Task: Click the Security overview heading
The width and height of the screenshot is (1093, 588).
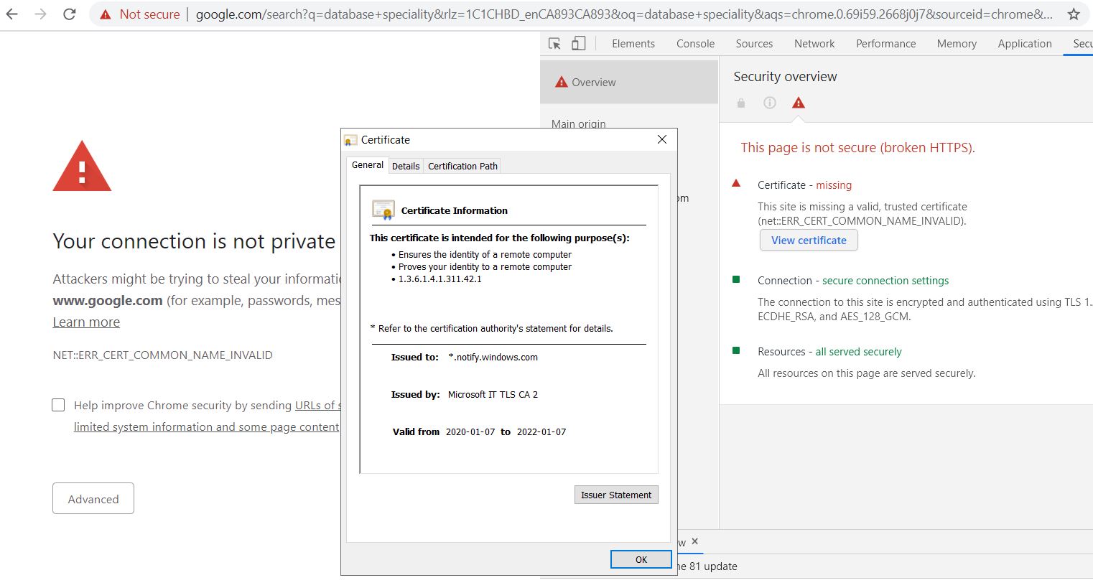Action: click(785, 76)
